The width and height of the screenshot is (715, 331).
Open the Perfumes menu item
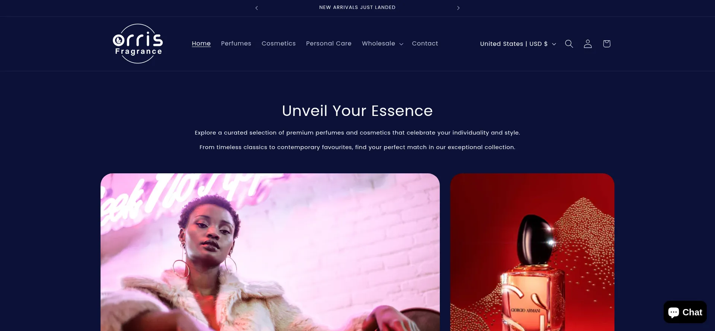pyautogui.click(x=236, y=44)
